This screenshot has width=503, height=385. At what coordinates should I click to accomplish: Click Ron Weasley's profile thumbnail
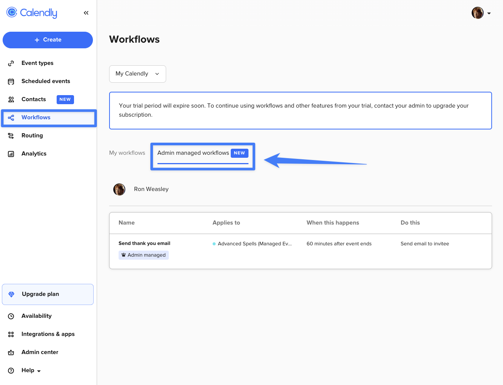pos(119,189)
